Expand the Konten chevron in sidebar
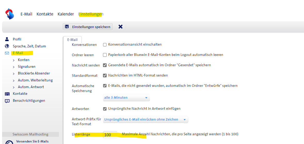 tap(13, 60)
